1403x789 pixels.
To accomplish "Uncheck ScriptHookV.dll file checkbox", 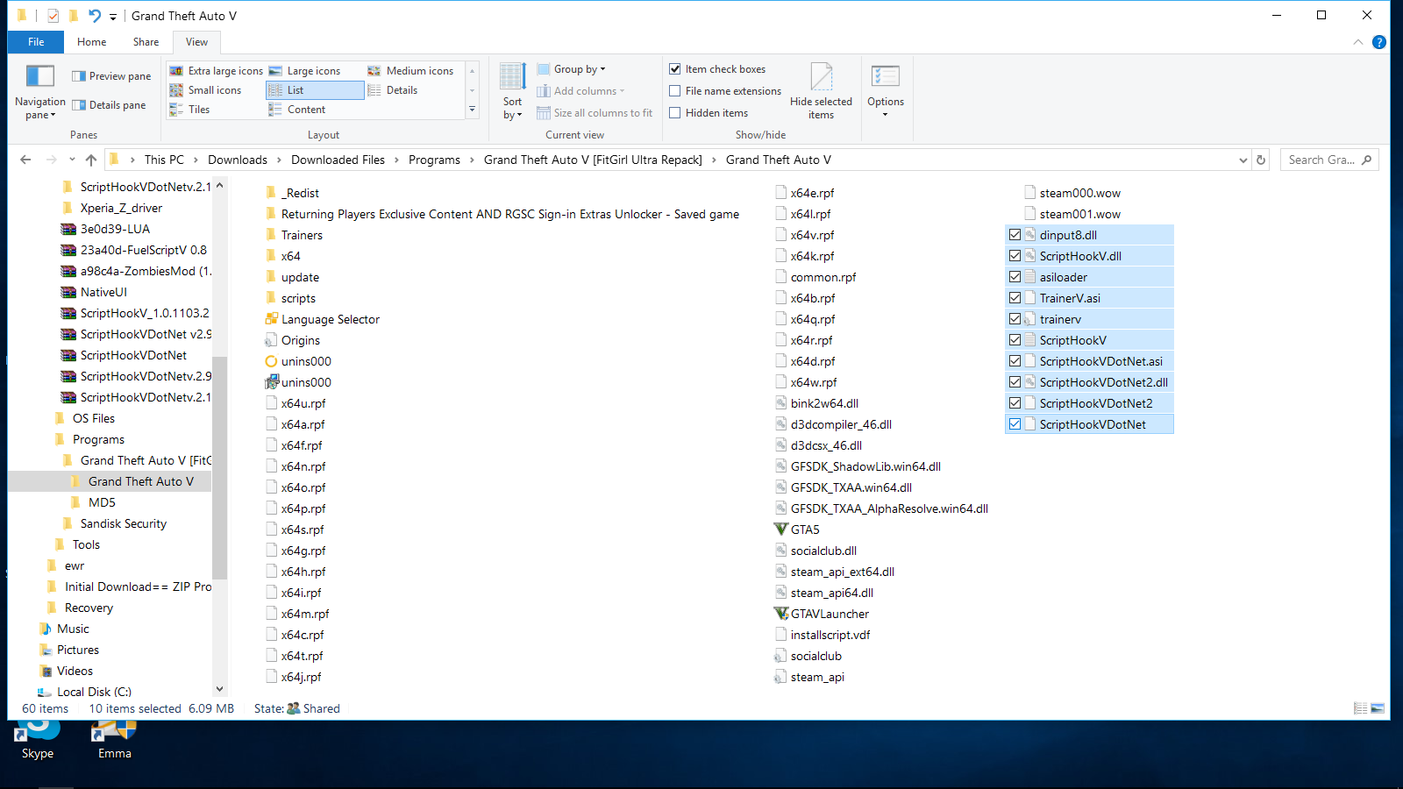I will tap(1015, 256).
